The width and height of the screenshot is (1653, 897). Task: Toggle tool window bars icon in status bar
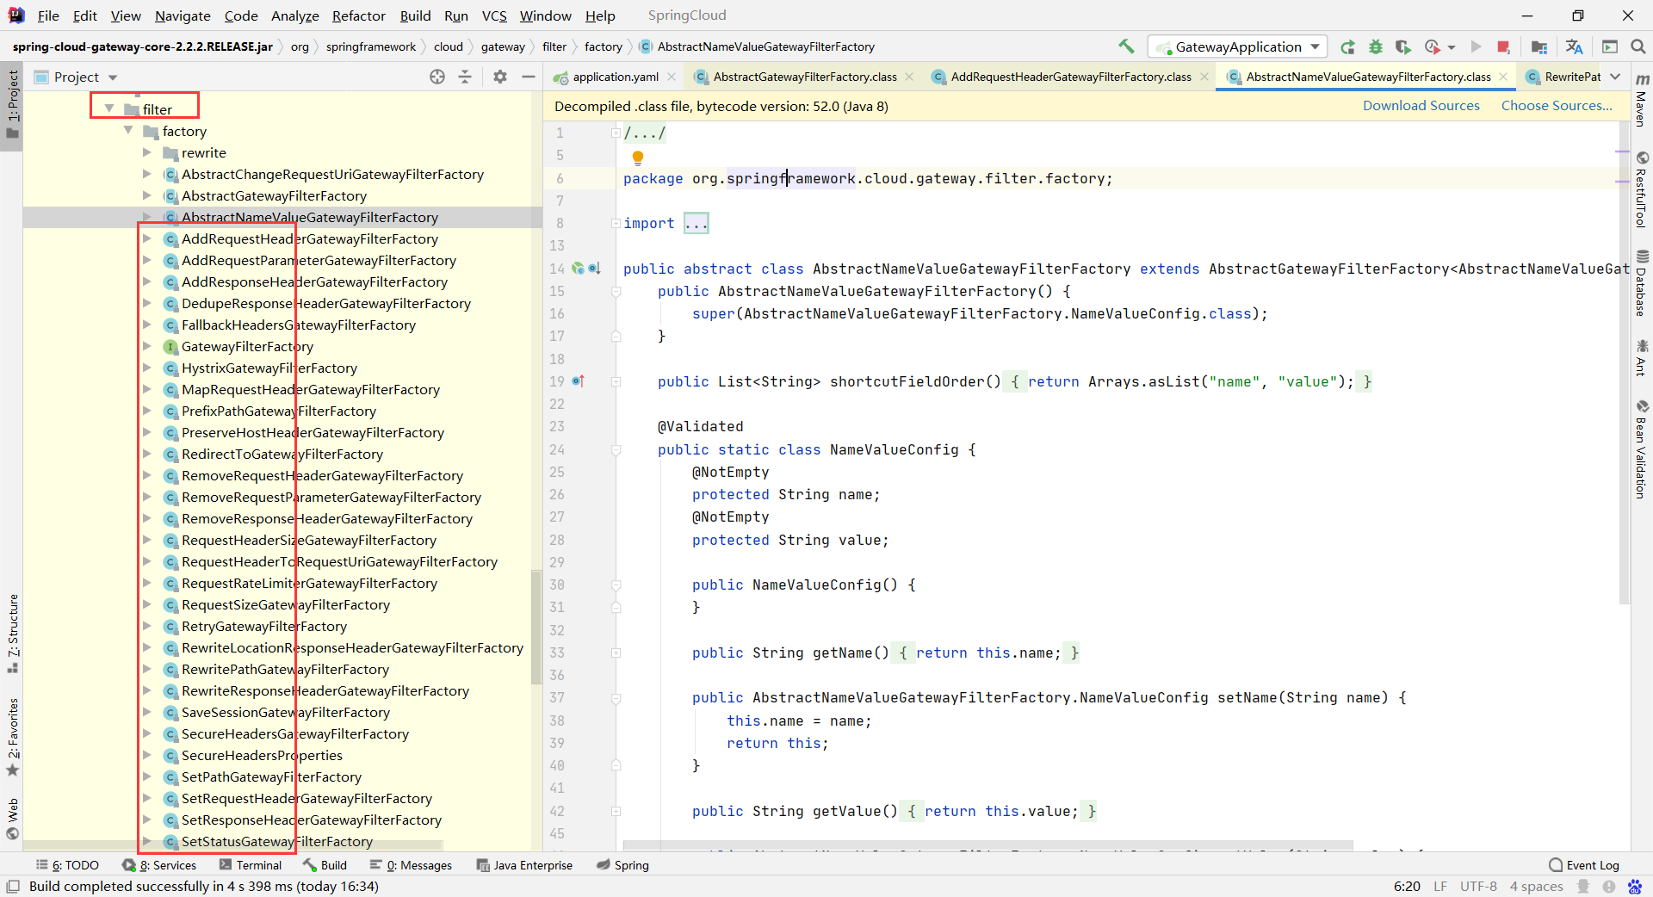click(x=13, y=886)
